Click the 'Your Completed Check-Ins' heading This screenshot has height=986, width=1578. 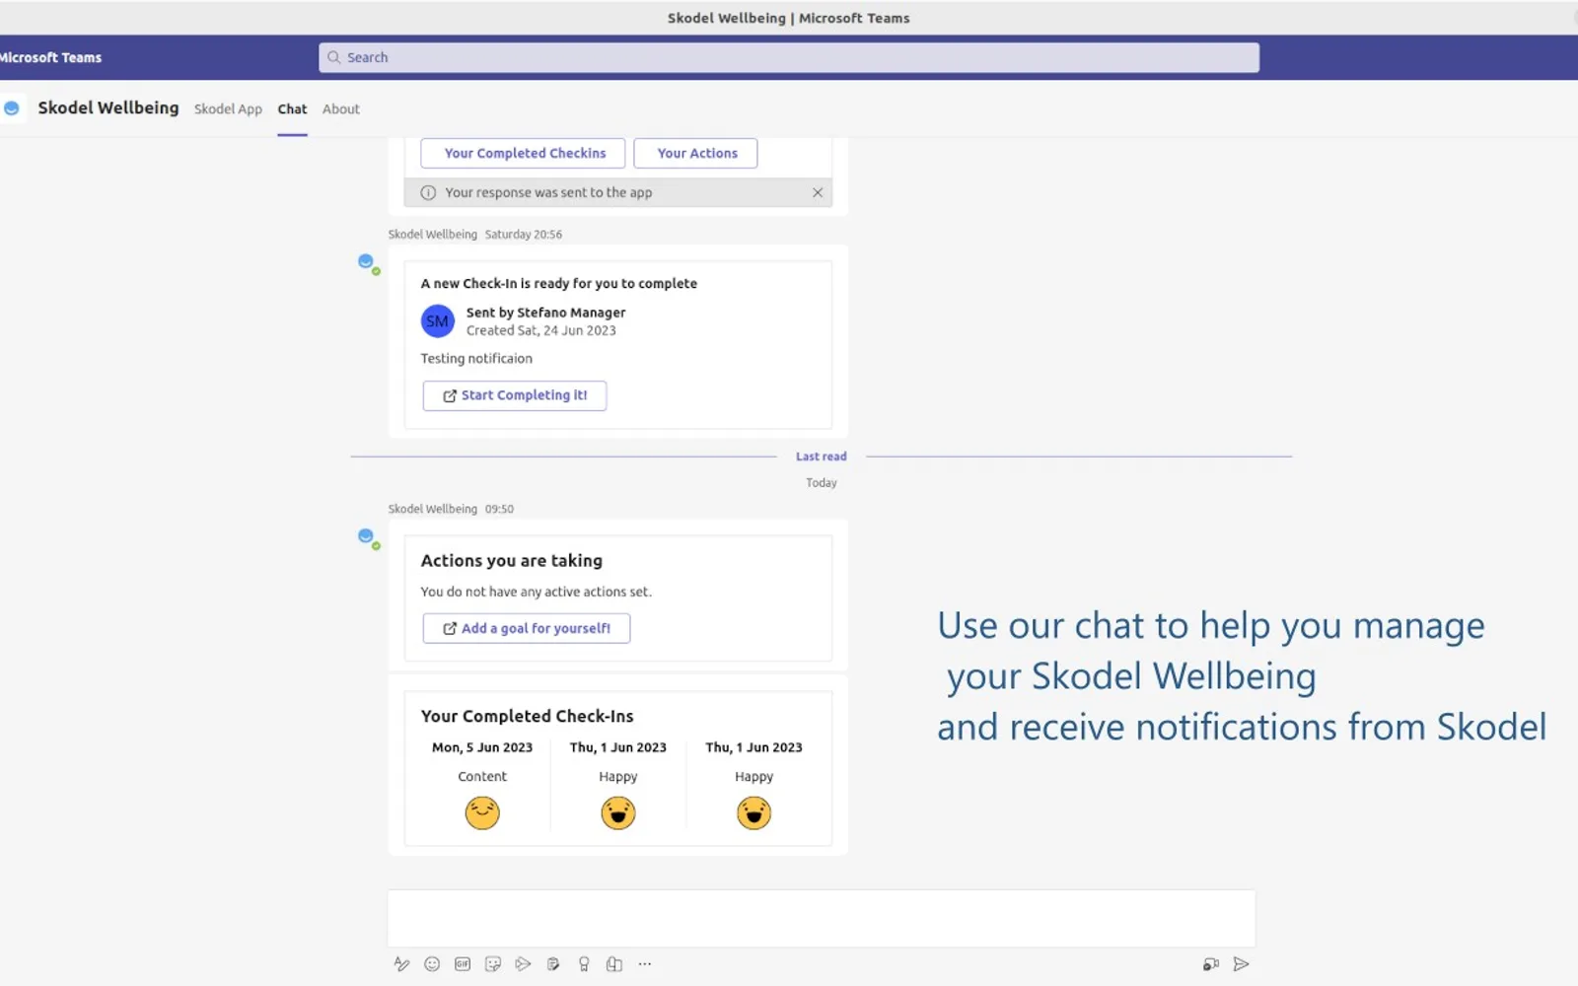coord(528,716)
